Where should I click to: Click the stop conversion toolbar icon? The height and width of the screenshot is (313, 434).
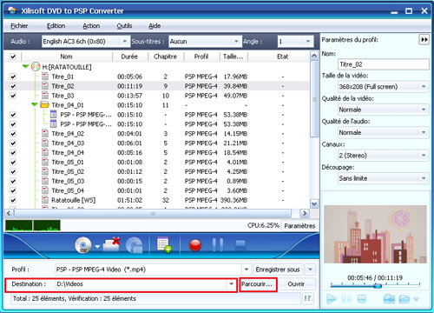(x=240, y=245)
